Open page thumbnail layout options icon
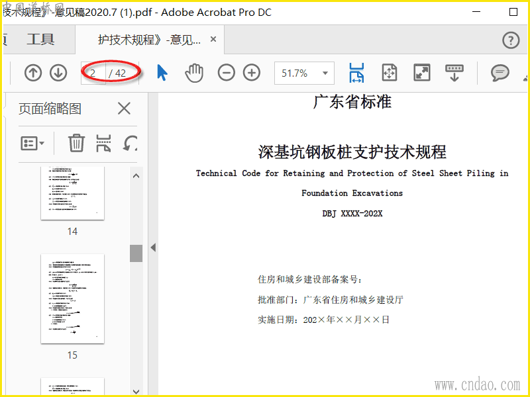Viewport: 530px width, 397px height. [103, 143]
